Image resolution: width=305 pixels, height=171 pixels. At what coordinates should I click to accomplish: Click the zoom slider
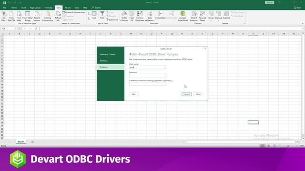(x=288, y=146)
